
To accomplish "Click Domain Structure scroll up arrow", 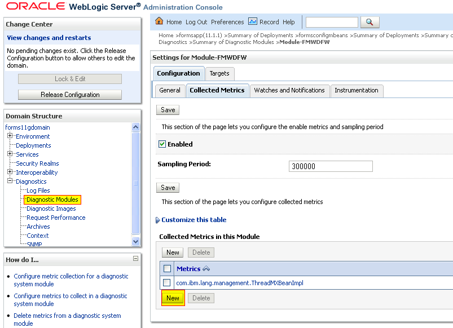I will point(135,127).
